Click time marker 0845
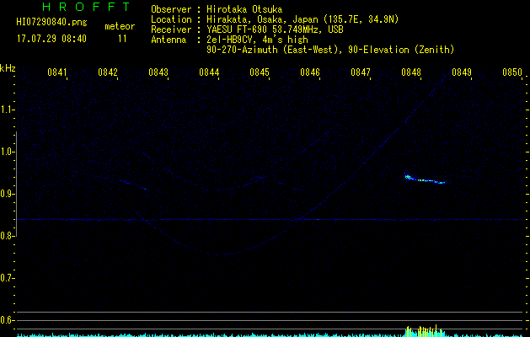 coord(260,72)
